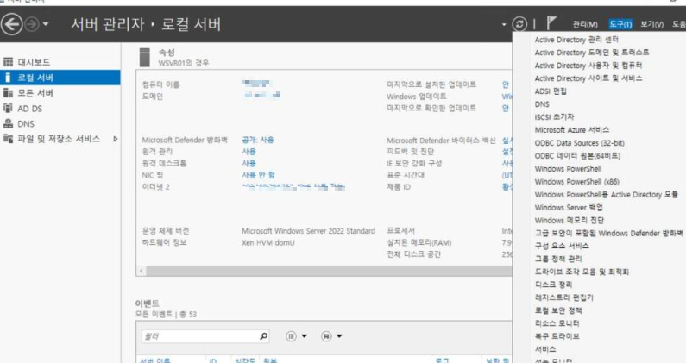686x363 pixels.
Task: Open DNS from the tools menu
Action: tap(542, 104)
